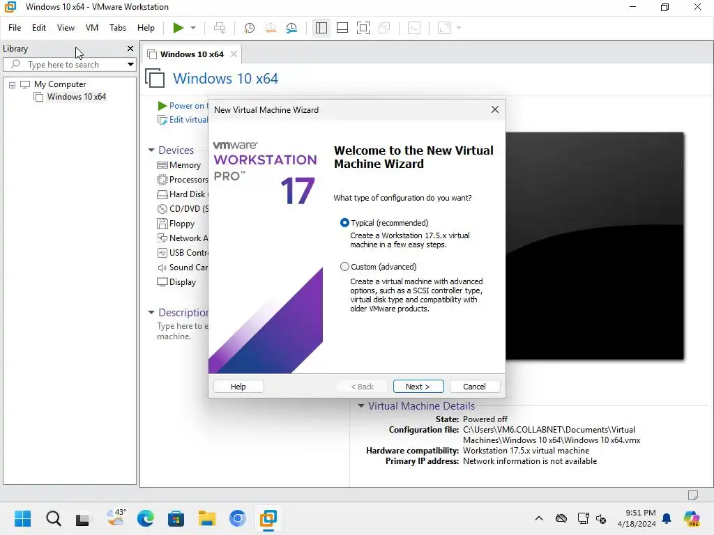Select My Computer in library tree
Screen dimensions: 714x535
click(x=60, y=84)
